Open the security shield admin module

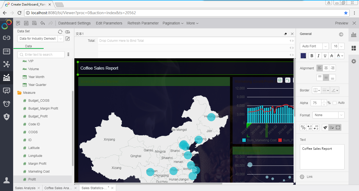click(x=7, y=117)
